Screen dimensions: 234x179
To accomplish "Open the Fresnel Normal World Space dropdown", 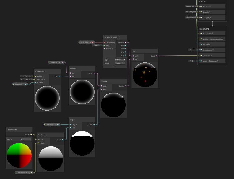I will pyautogui.click(x=26, y=76).
